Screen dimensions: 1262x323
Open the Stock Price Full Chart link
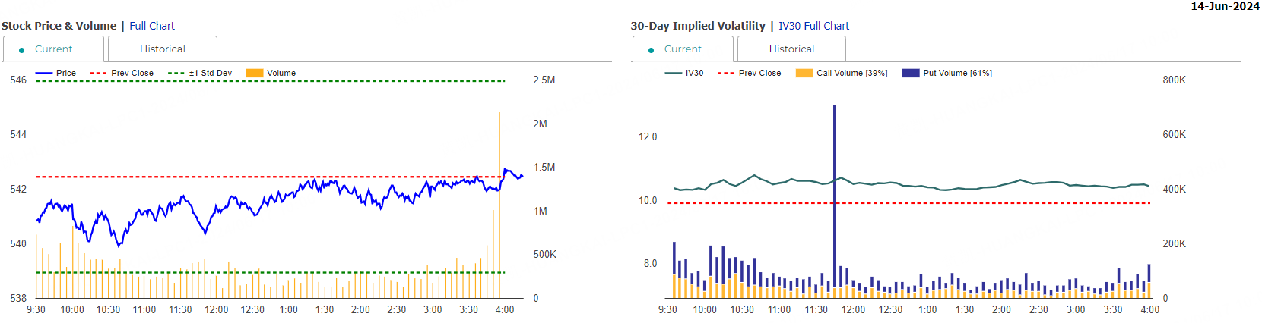pos(151,26)
